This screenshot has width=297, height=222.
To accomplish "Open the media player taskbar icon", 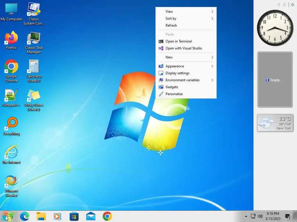I will coord(57,216).
